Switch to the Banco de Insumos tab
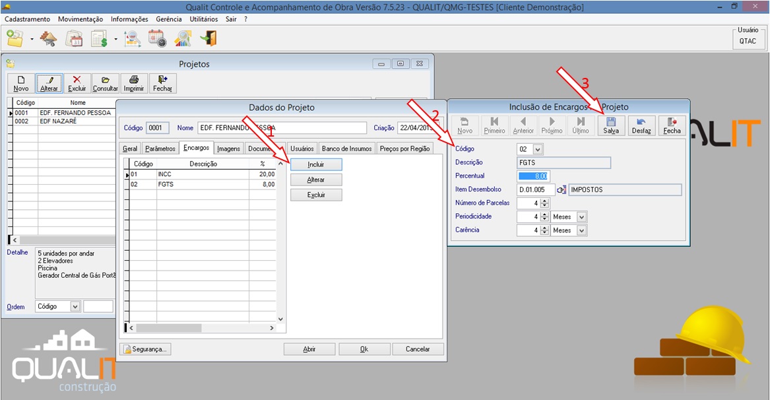The width and height of the screenshot is (770, 400). 346,149
